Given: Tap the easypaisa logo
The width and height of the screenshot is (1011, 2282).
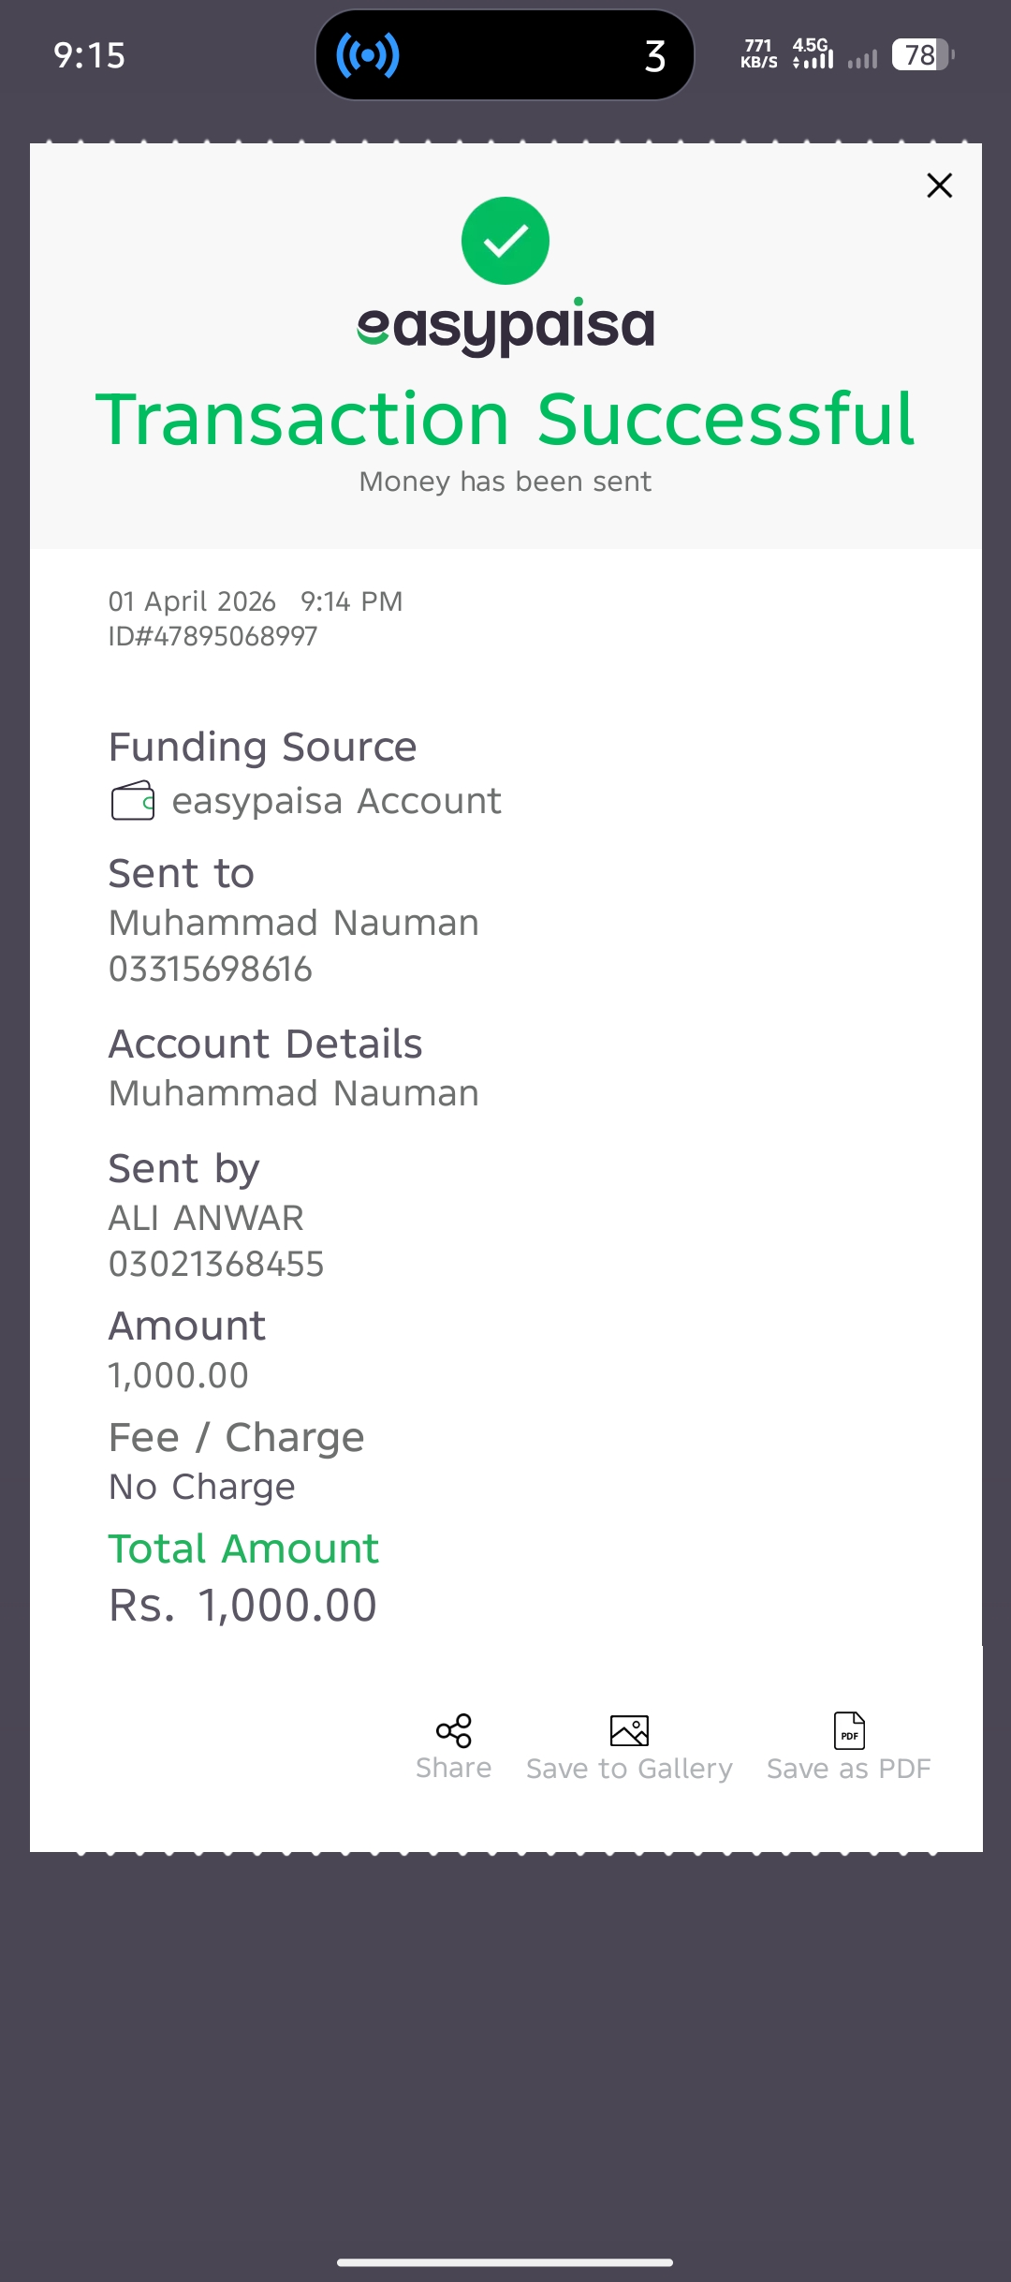Looking at the screenshot, I should (x=505, y=327).
